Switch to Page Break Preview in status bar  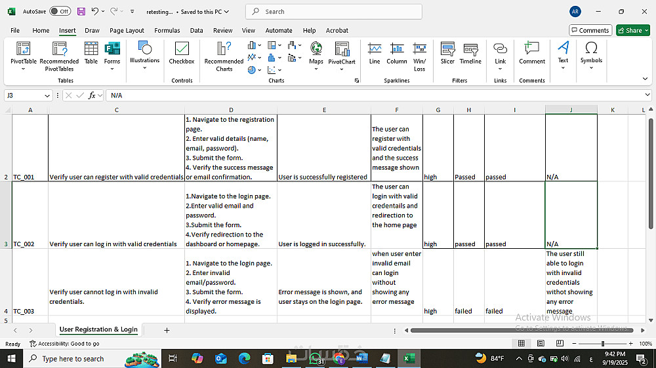560,343
